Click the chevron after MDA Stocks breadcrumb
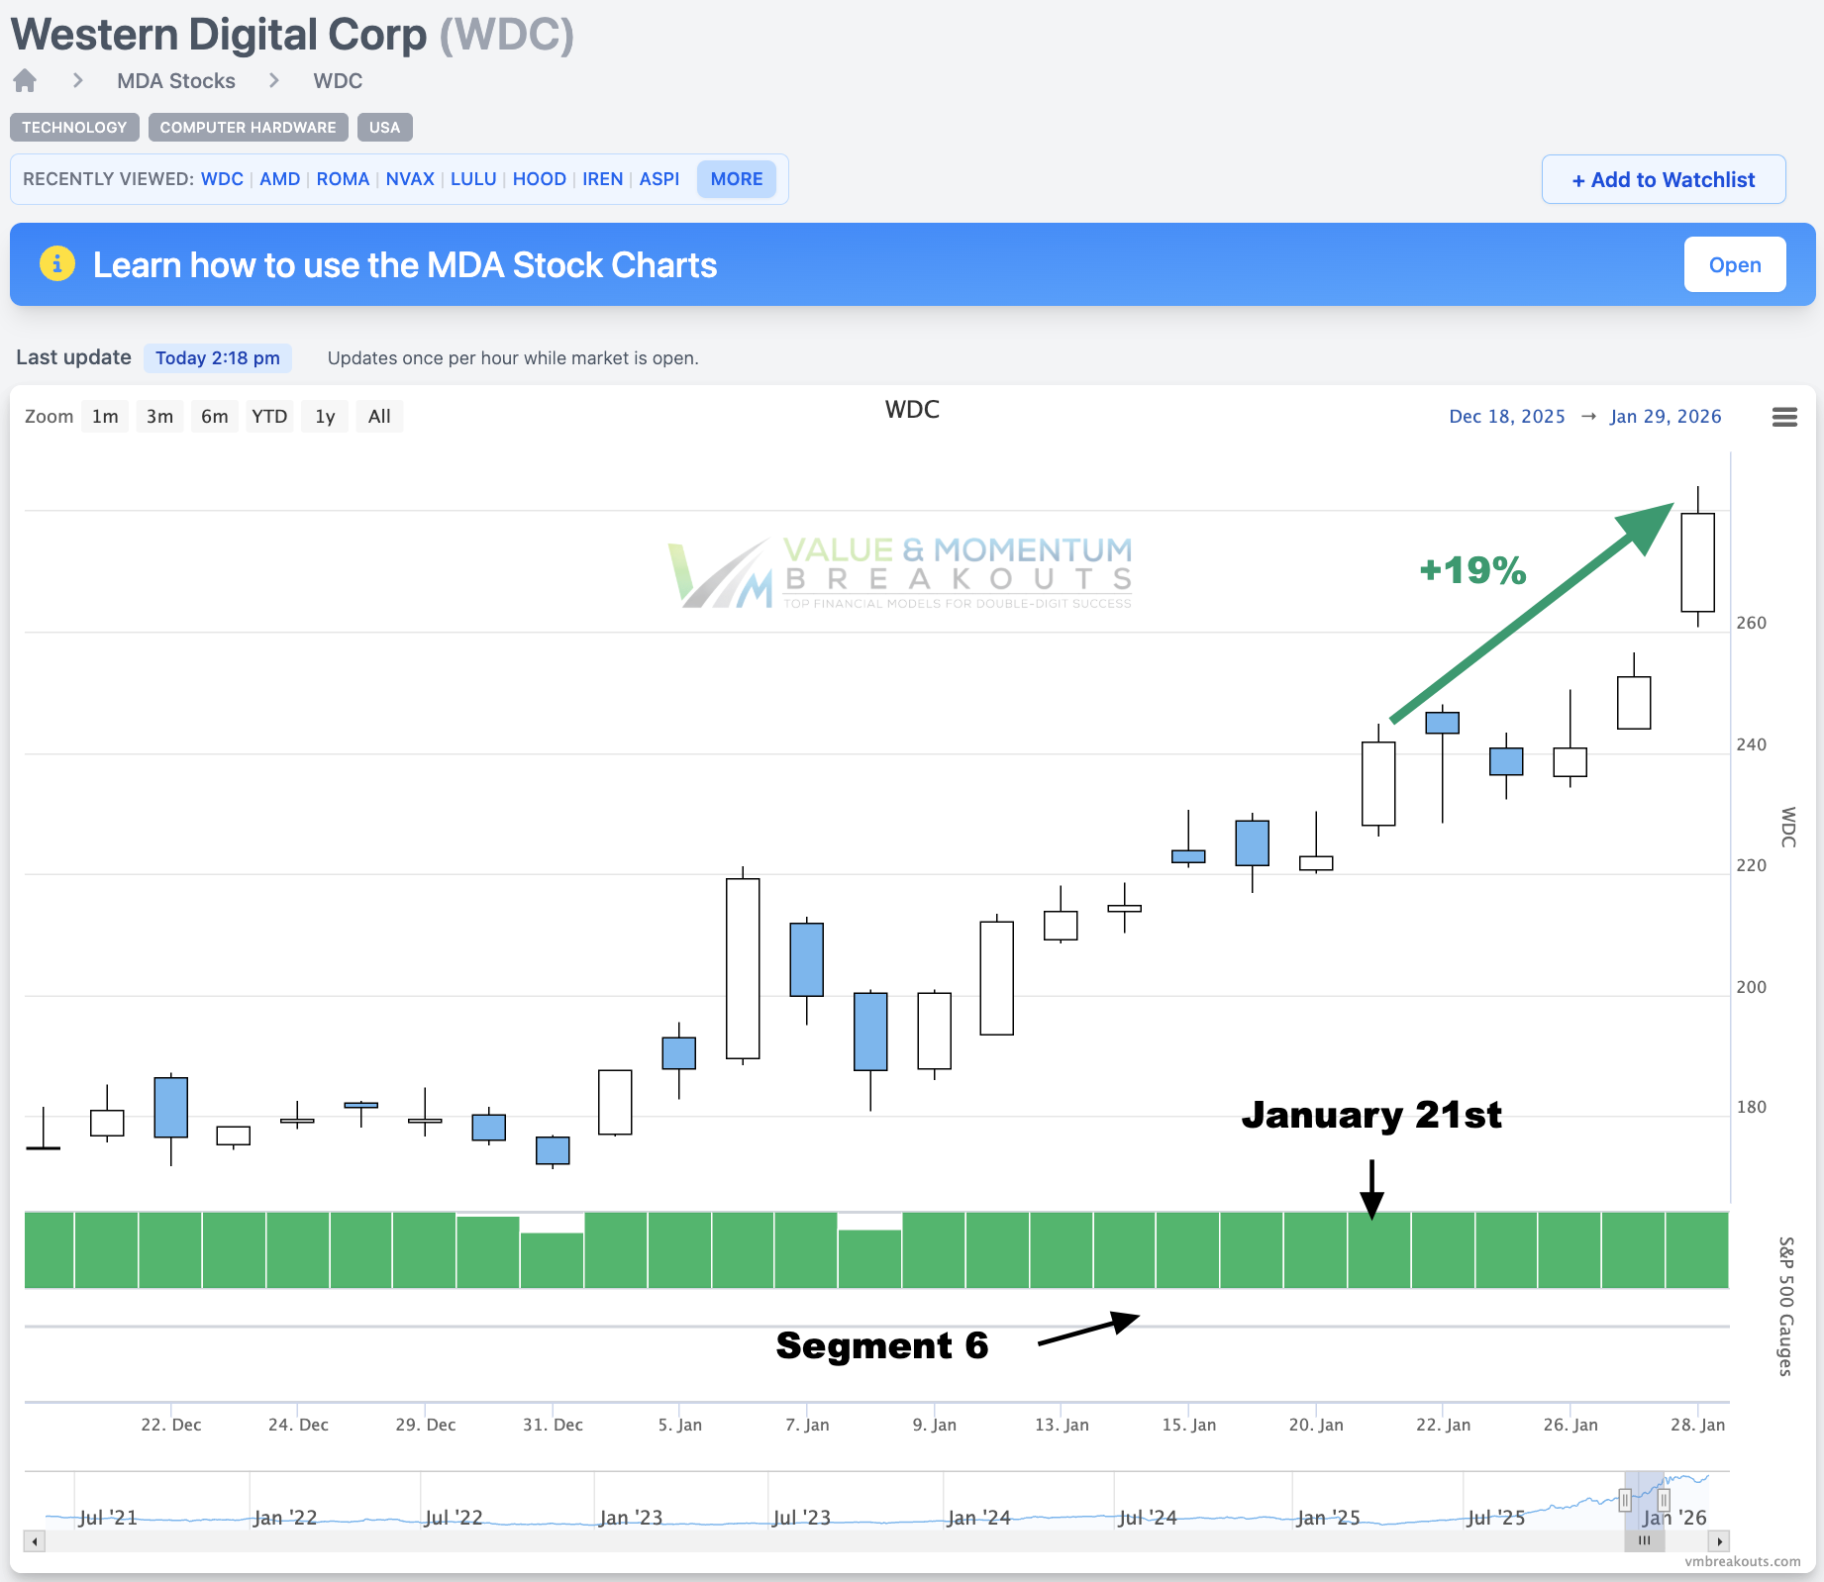Viewport: 1824px width, 1582px height. coord(274,80)
